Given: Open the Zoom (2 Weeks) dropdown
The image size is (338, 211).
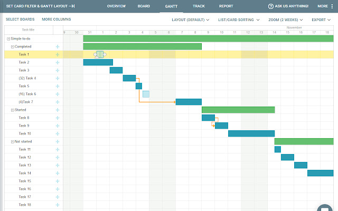Looking at the screenshot, I should (285, 20).
